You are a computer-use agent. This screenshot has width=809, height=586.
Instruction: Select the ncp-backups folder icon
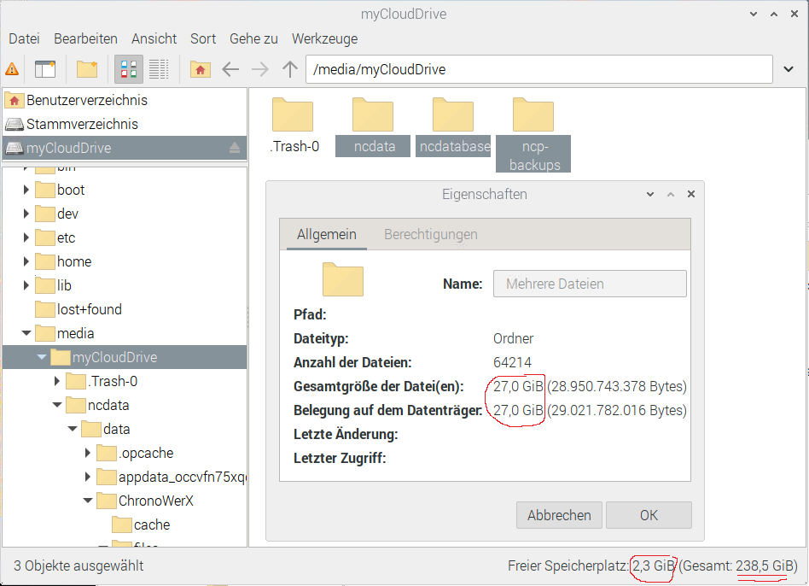[x=533, y=116]
